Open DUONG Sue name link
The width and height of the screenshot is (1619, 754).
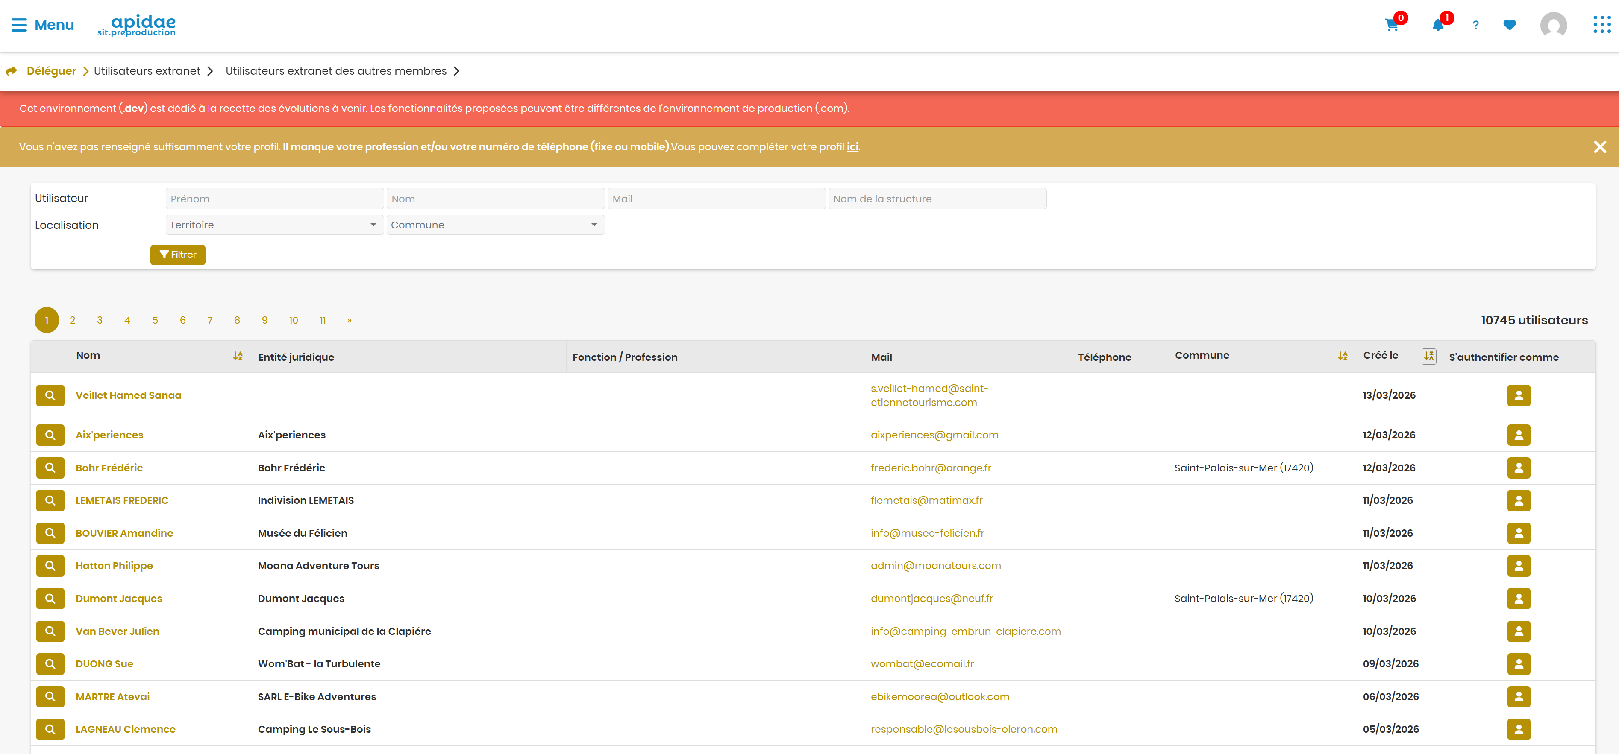104,663
